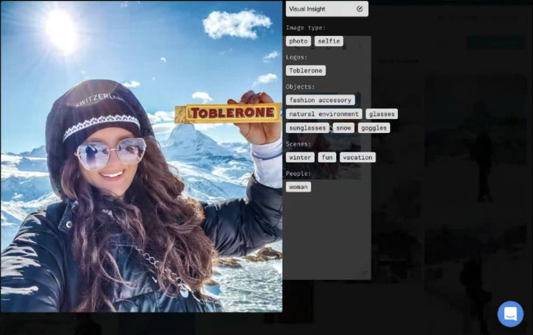Click the 'Logos:' label
This screenshot has height=335, width=533.
tap(296, 57)
